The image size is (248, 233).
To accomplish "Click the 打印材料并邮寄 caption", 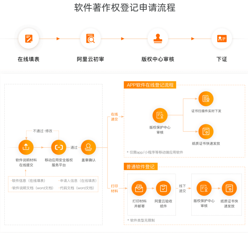I will click(139, 204).
